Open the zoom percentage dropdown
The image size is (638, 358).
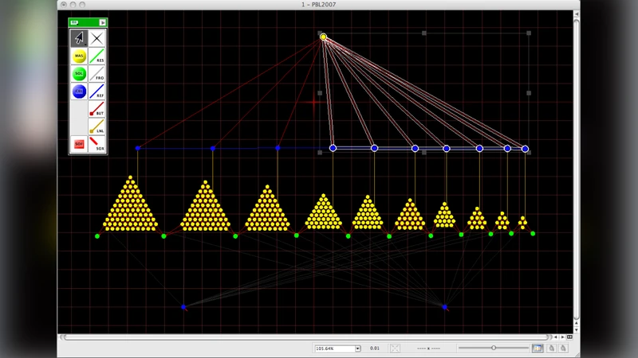[x=357, y=348]
